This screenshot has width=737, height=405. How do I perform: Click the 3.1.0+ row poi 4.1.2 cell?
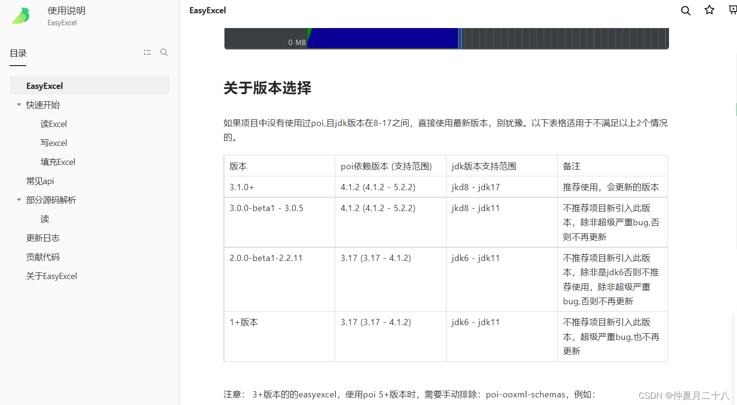(x=390, y=187)
